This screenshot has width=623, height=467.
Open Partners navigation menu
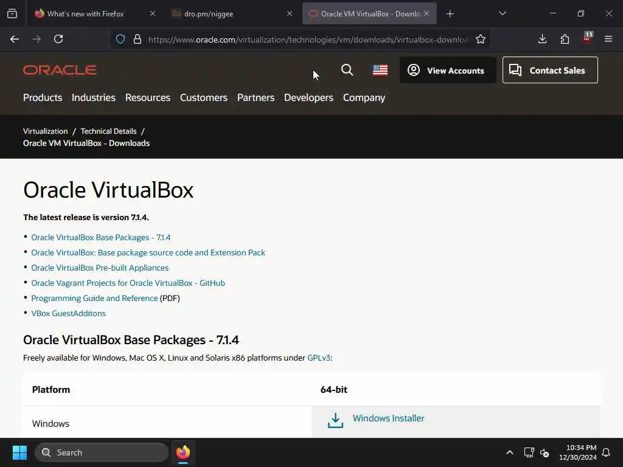coord(256,98)
